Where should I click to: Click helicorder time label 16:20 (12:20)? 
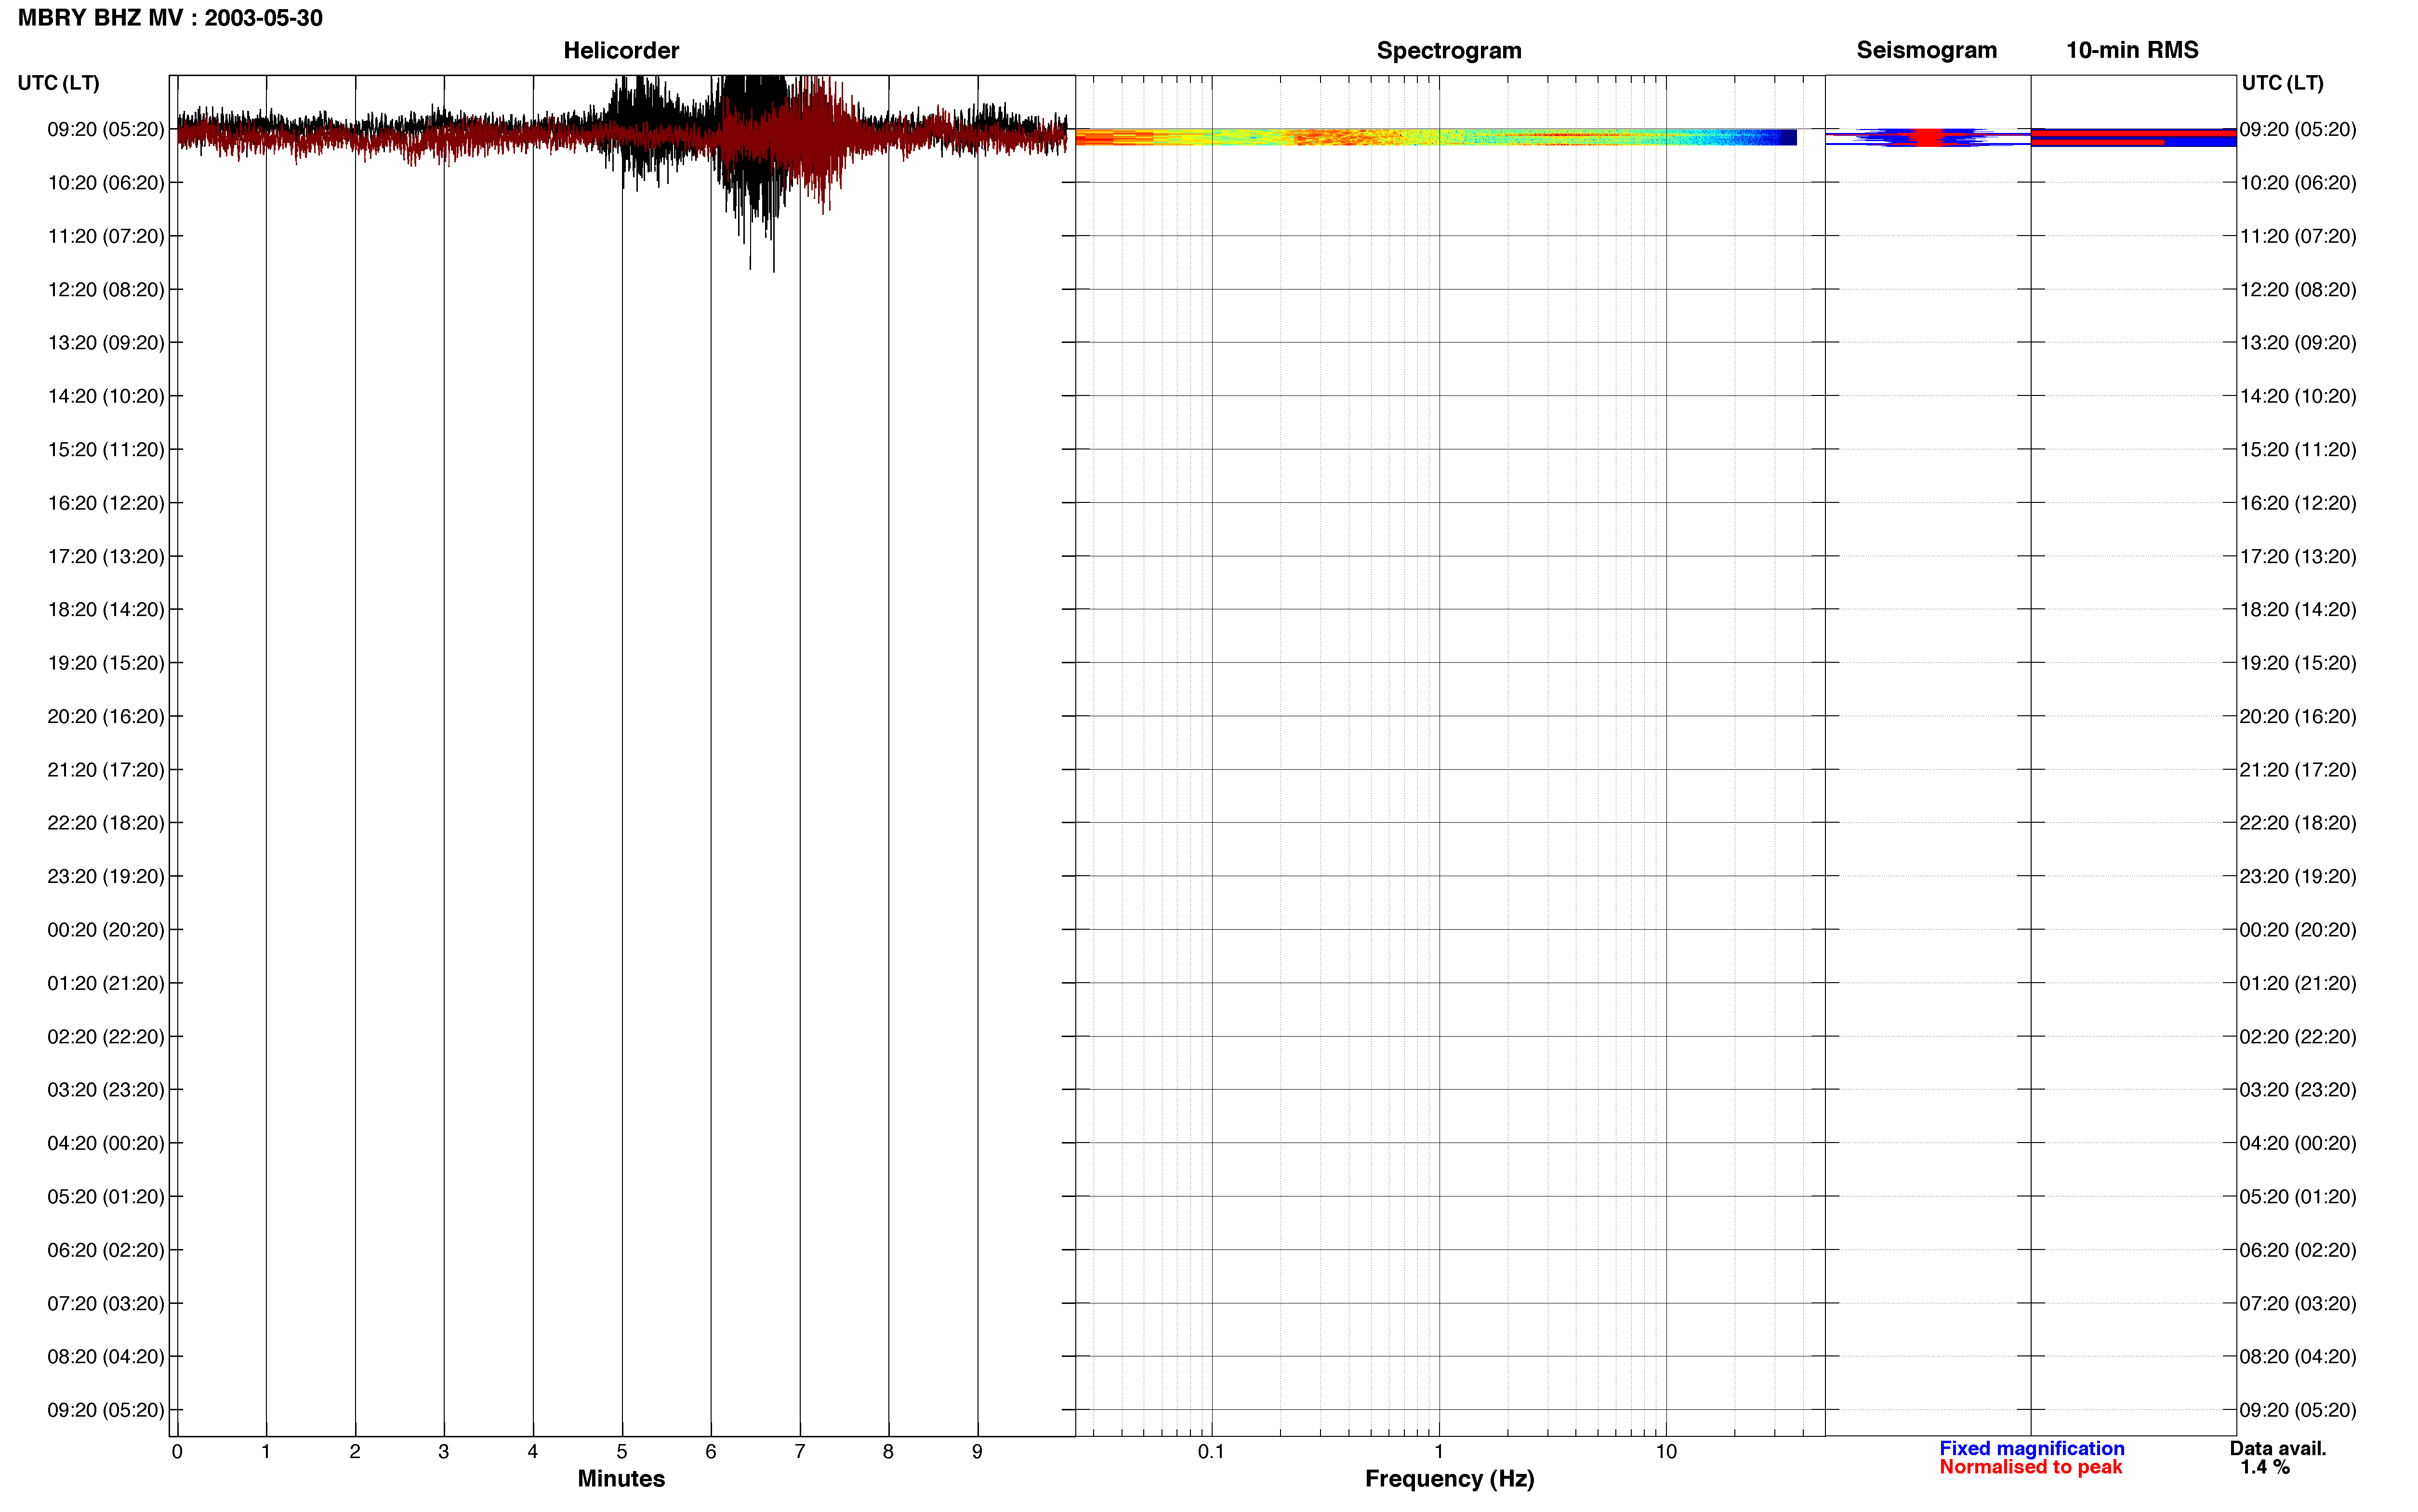[x=106, y=503]
